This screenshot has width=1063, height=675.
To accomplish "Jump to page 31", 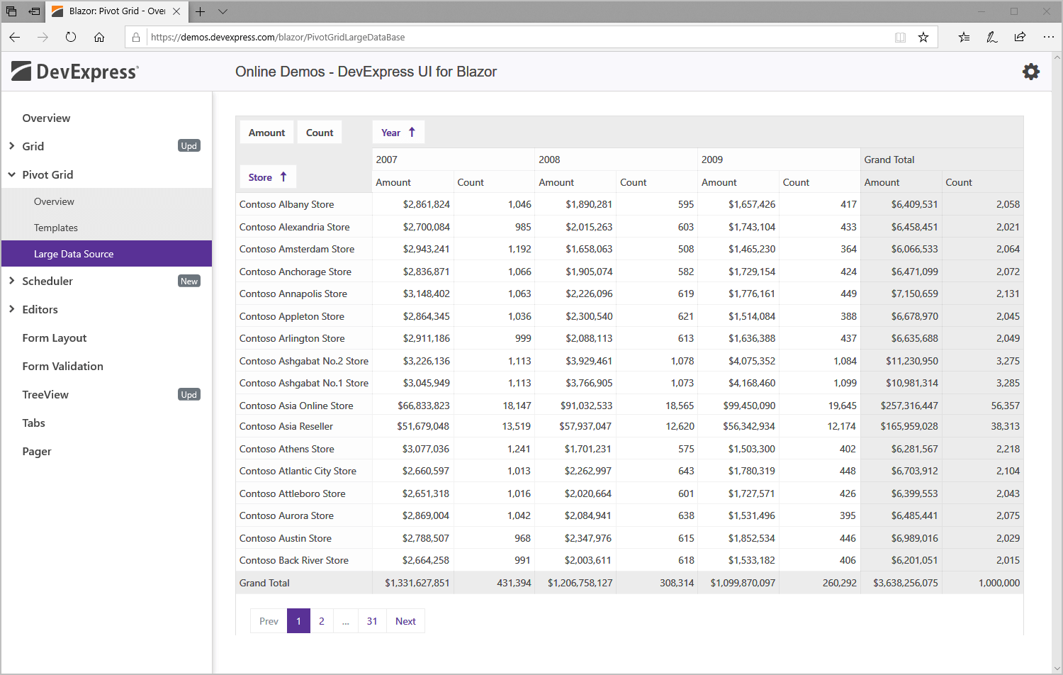I will point(372,621).
